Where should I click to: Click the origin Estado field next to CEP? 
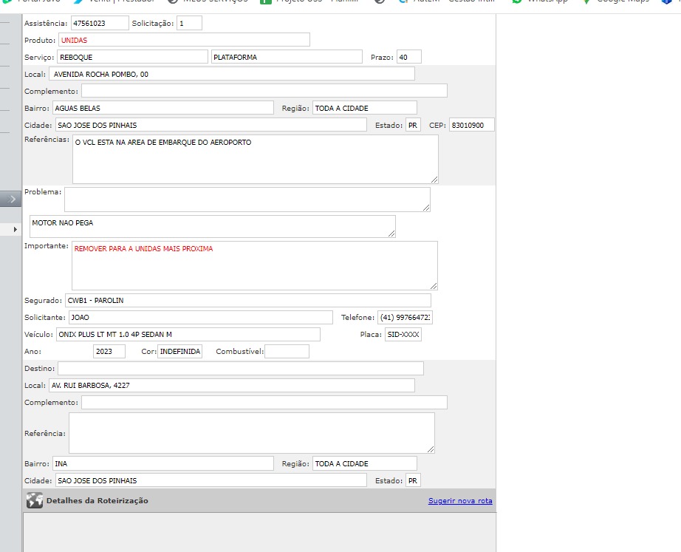pyautogui.click(x=413, y=125)
